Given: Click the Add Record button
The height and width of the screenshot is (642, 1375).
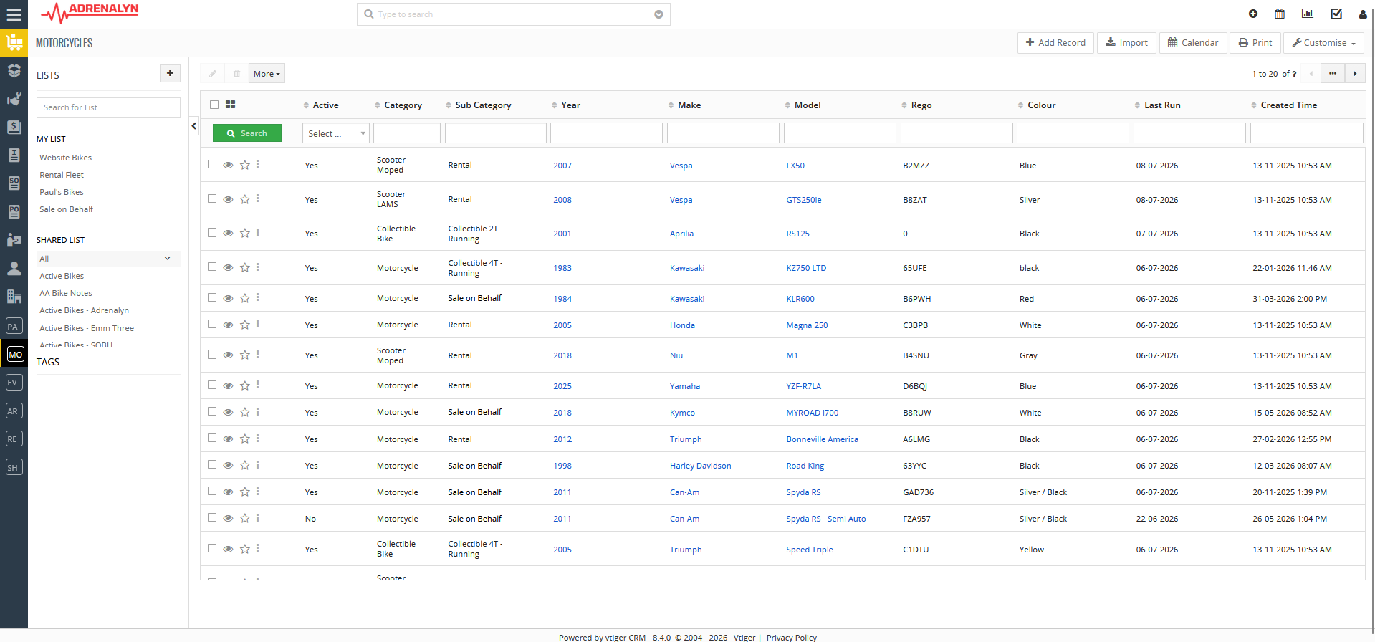Looking at the screenshot, I should (x=1055, y=43).
